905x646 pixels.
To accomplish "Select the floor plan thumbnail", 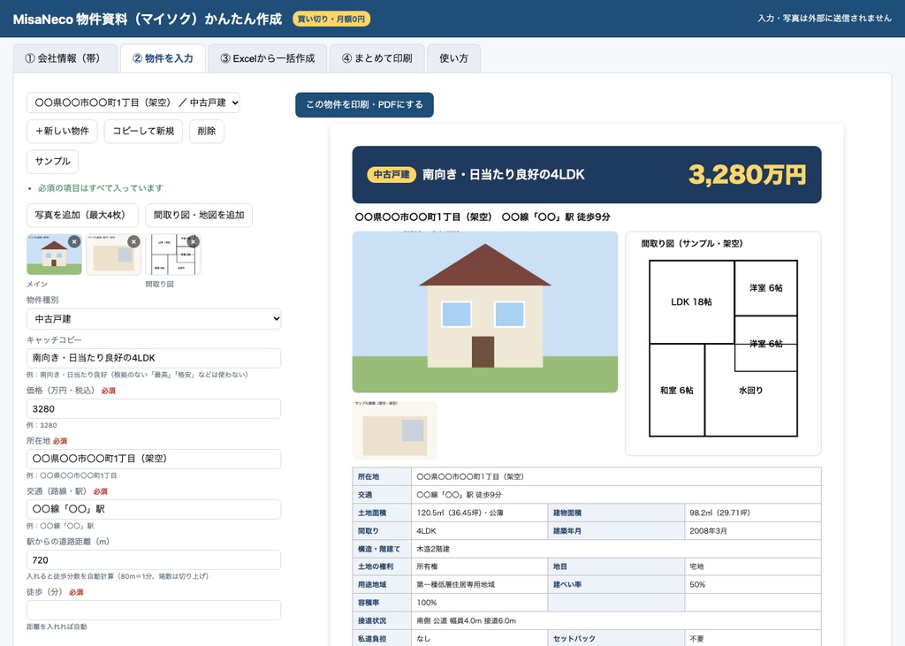I will pyautogui.click(x=173, y=255).
